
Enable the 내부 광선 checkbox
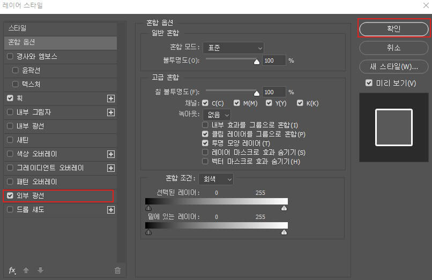pyautogui.click(x=10, y=126)
